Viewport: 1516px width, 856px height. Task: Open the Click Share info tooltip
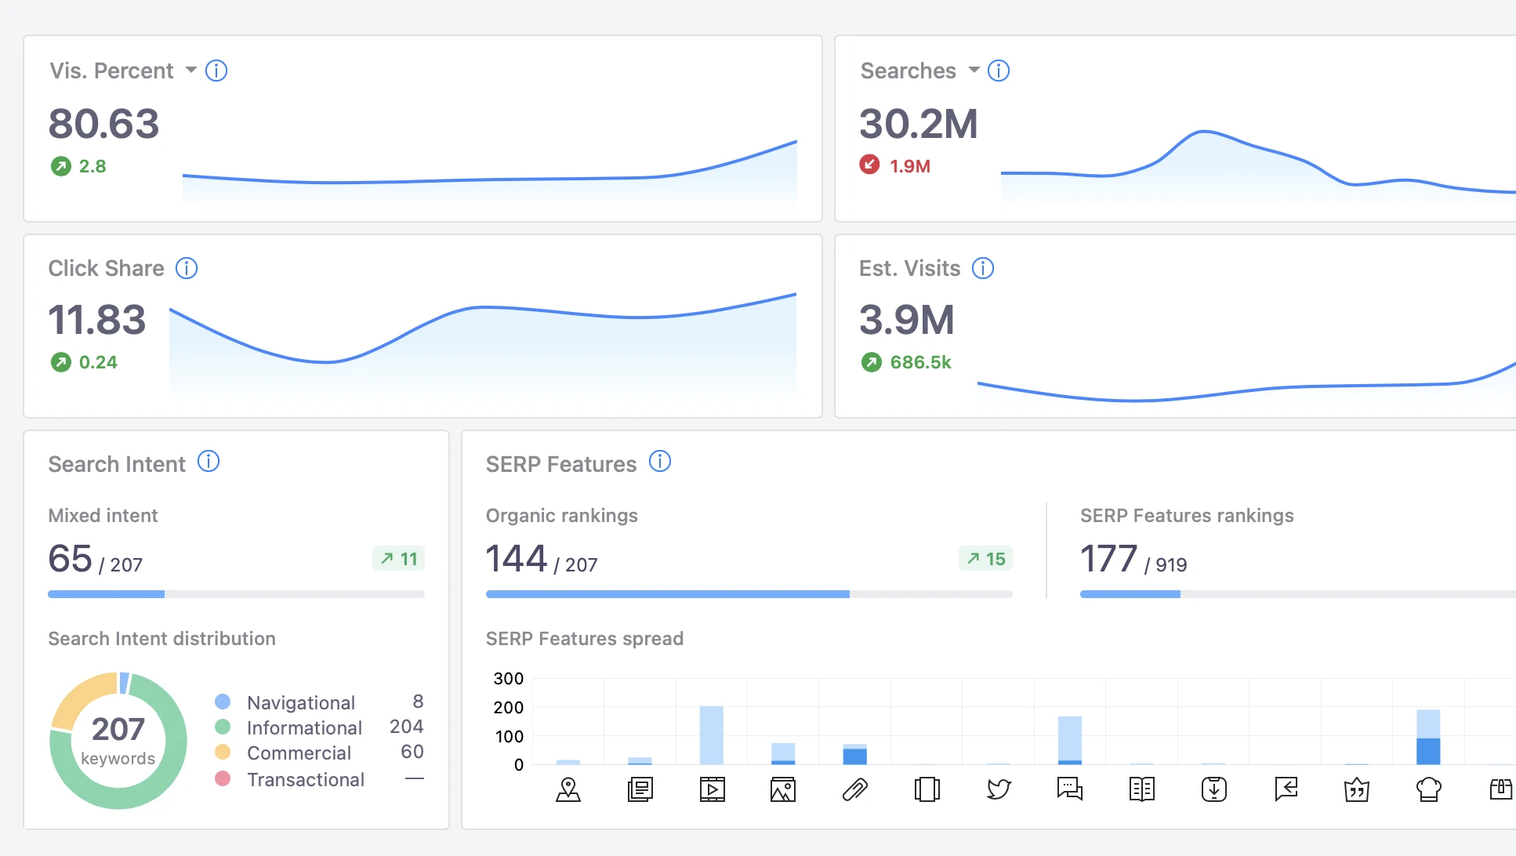(187, 268)
